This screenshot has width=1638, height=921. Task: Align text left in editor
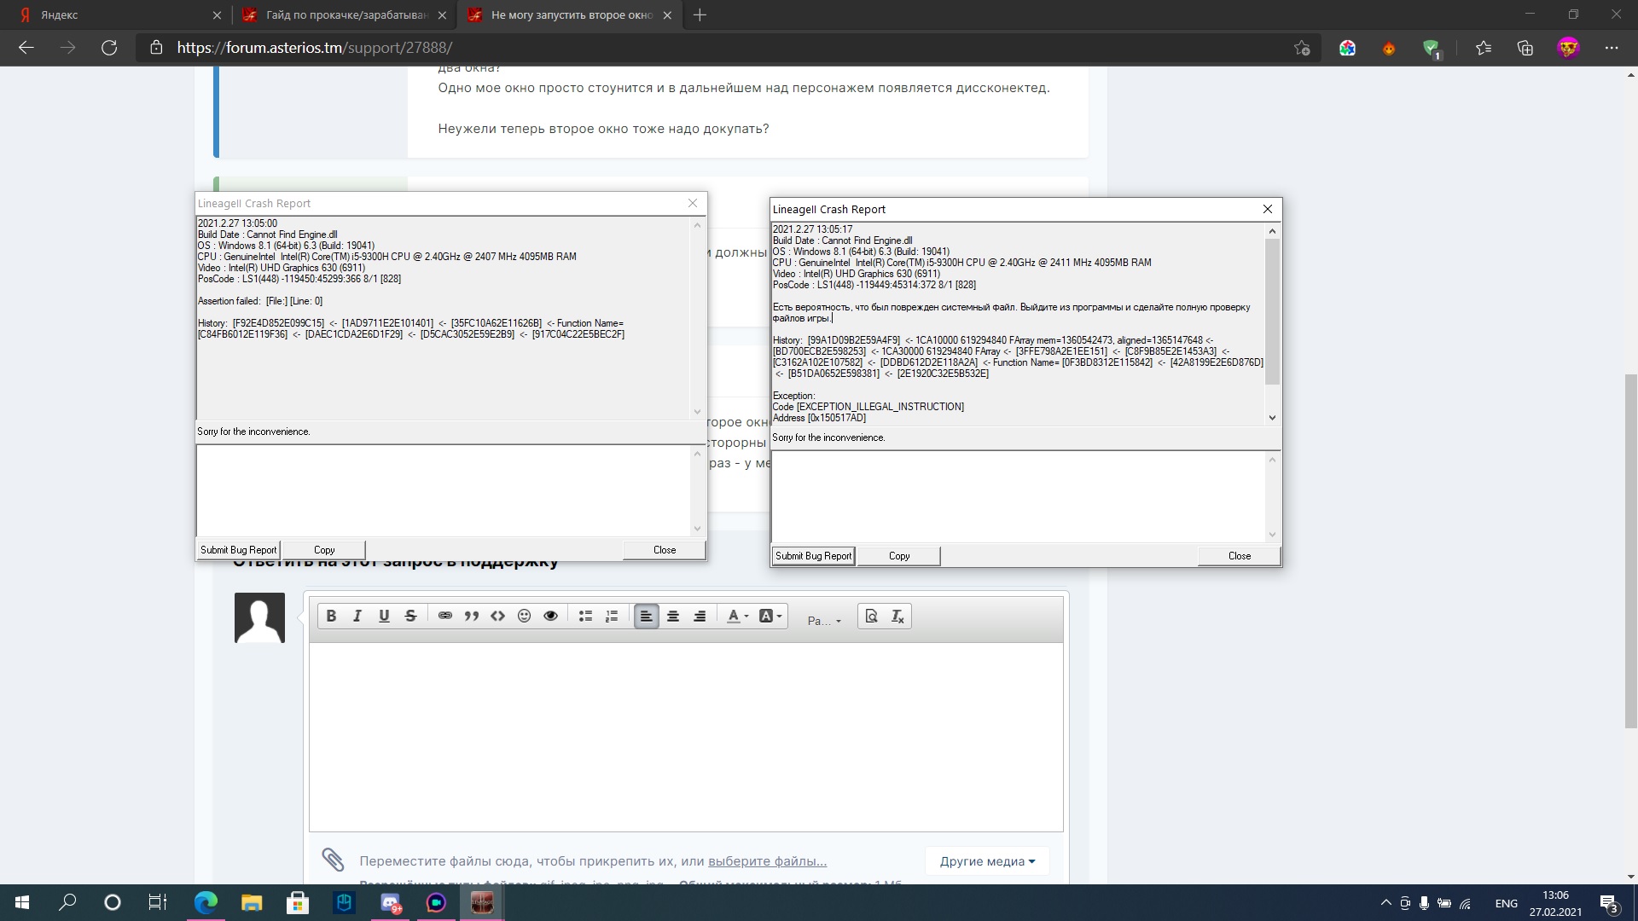tap(646, 616)
